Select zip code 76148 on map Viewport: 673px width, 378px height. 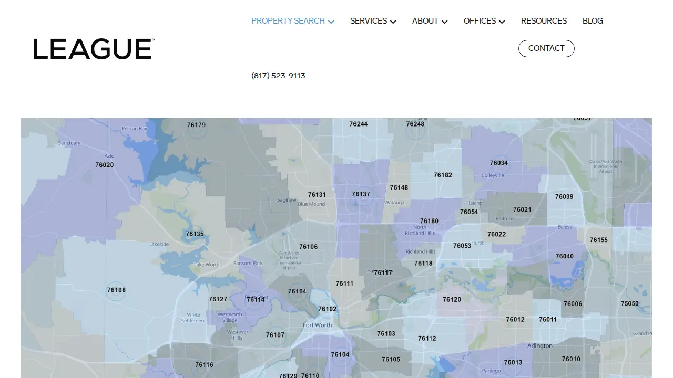click(x=399, y=187)
